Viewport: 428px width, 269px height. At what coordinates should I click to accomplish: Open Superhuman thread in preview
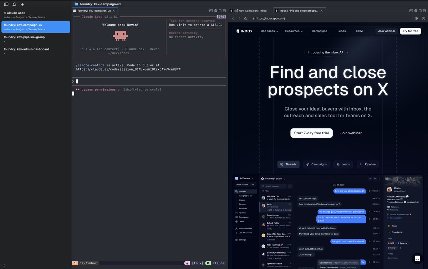(276, 216)
